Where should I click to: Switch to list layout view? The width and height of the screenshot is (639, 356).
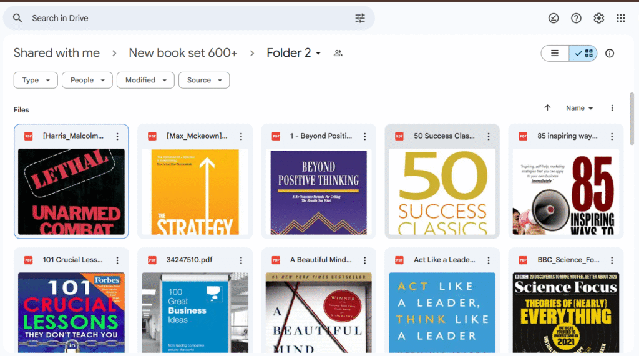pos(555,53)
